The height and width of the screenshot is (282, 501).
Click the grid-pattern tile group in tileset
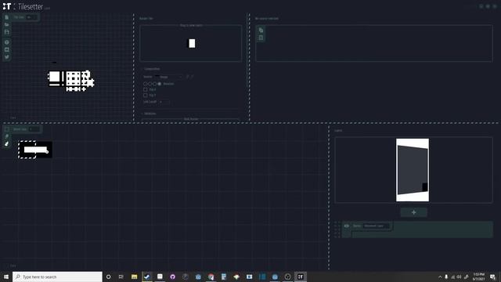(x=73, y=78)
